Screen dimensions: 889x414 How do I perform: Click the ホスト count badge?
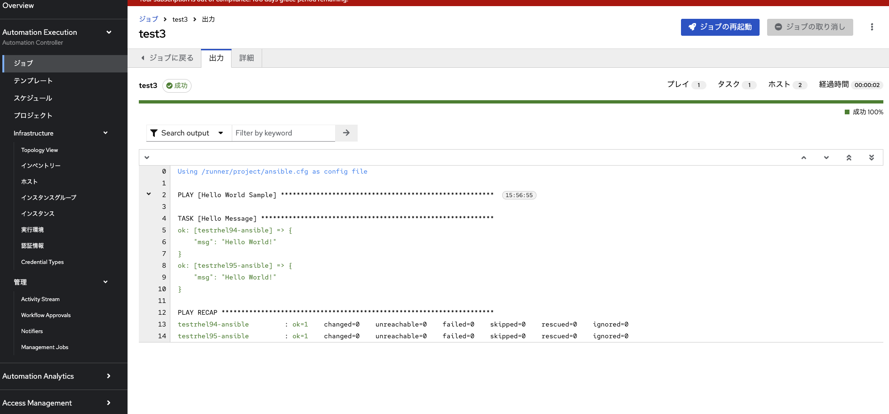coord(800,85)
